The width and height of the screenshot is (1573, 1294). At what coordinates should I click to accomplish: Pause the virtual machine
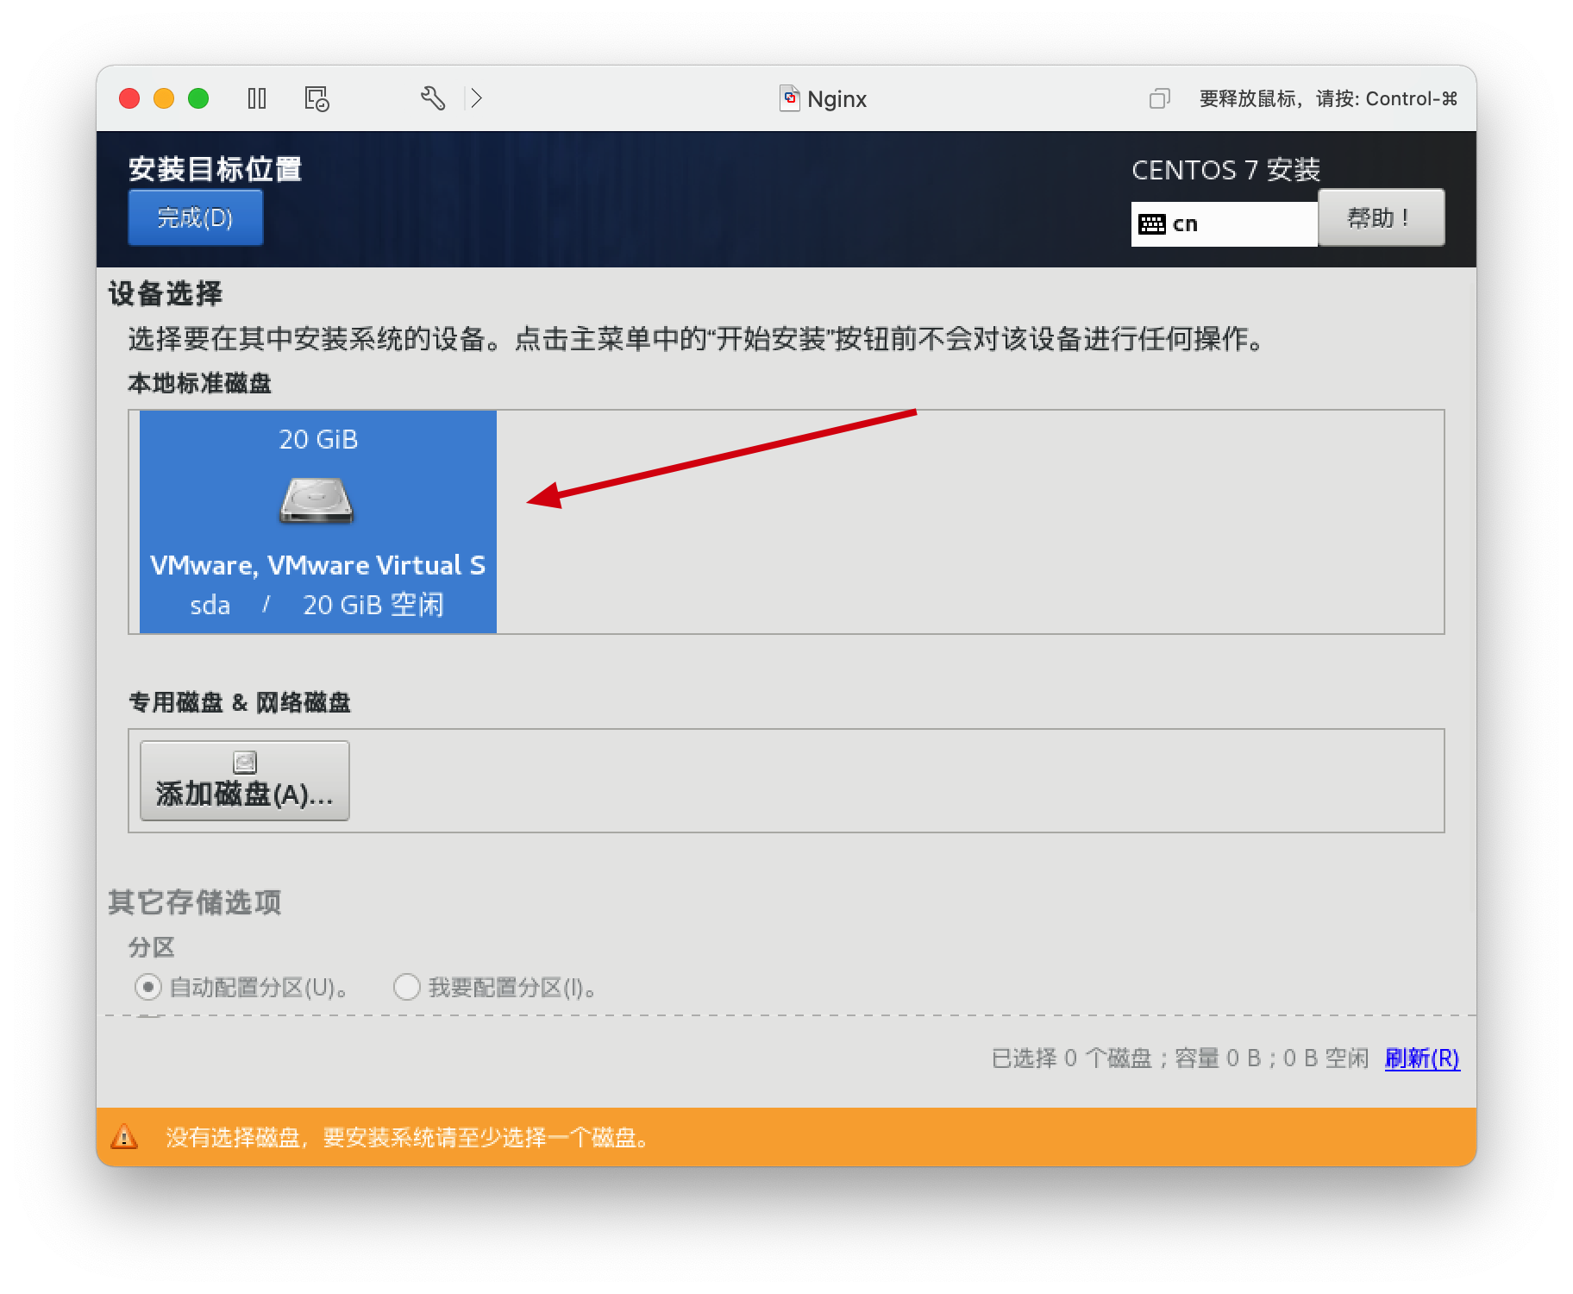[256, 98]
